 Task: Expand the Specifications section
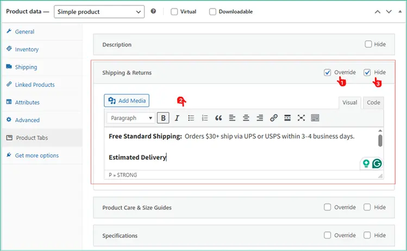[x=244, y=236]
